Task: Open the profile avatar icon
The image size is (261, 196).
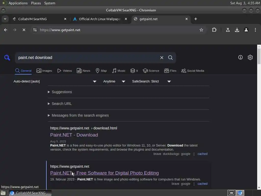Action: [246, 30]
